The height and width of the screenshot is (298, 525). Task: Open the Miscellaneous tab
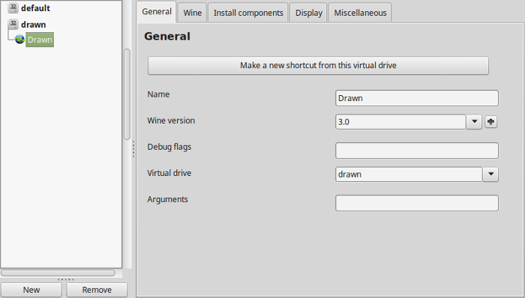[x=360, y=13]
